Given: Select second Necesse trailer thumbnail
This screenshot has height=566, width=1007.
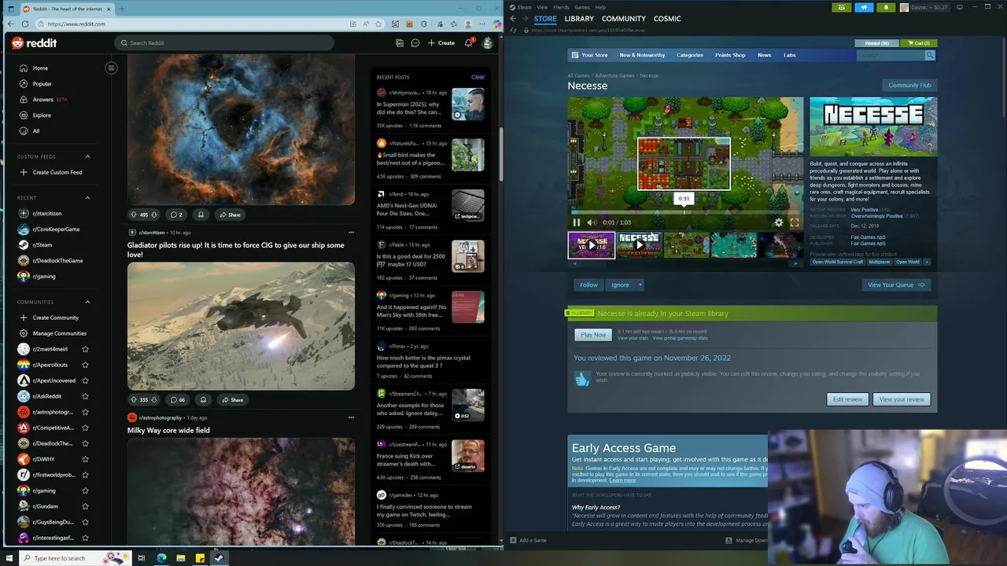Looking at the screenshot, I should pyautogui.click(x=639, y=245).
